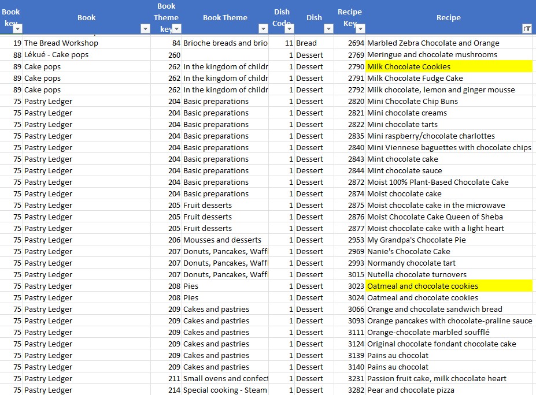The height and width of the screenshot is (395, 536).
Task: Expand the Dish Code filter dropdown
Action: [289, 29]
